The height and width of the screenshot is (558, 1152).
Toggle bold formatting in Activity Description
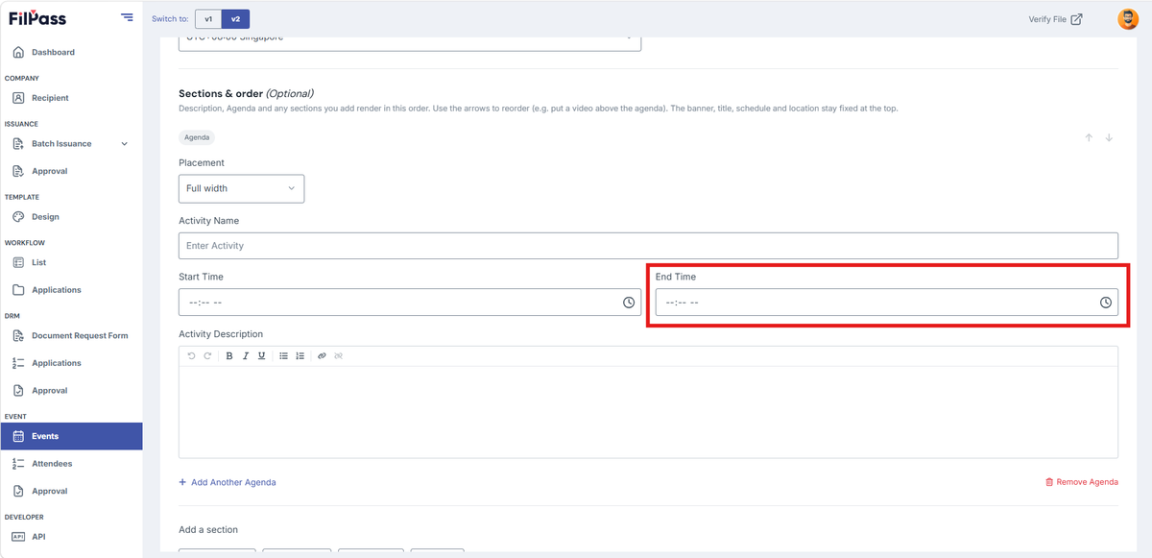[x=229, y=355]
